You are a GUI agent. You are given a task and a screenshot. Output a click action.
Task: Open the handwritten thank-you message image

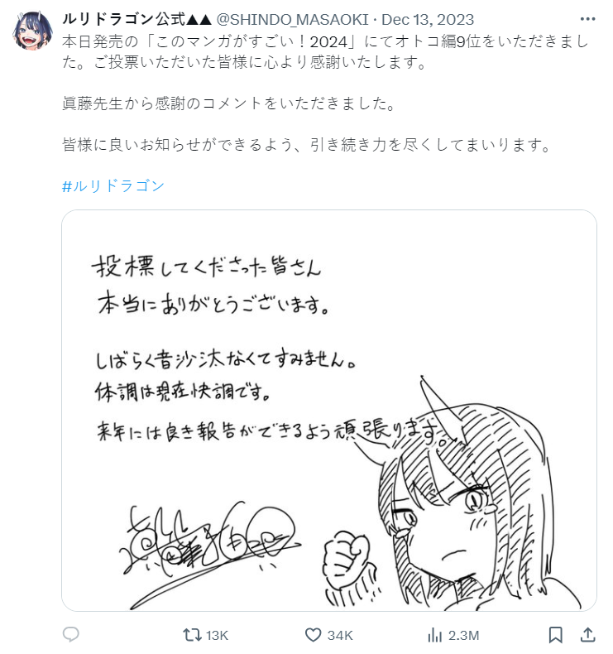click(x=329, y=411)
